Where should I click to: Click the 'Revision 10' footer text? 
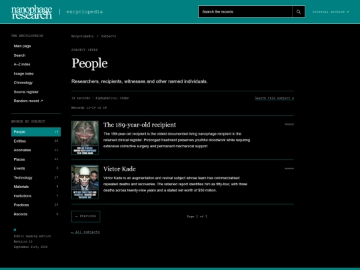[23, 241]
